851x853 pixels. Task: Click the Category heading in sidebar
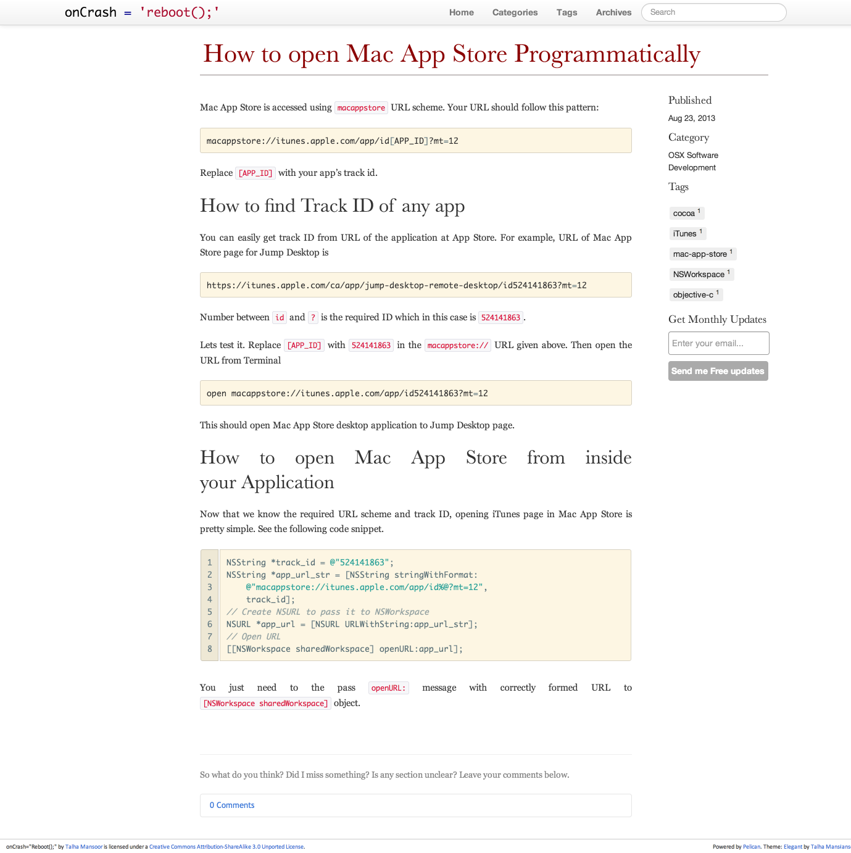(x=689, y=138)
